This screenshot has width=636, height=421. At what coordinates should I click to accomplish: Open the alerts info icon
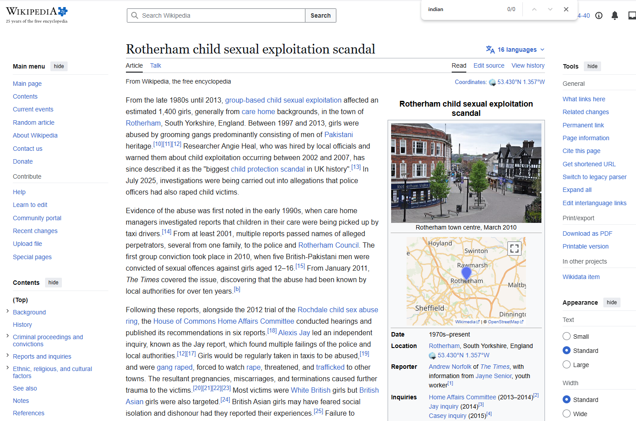click(x=599, y=15)
